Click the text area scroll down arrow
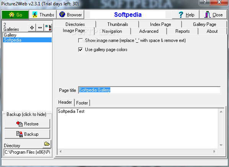This screenshot has height=167, width=229. coord(221,145)
